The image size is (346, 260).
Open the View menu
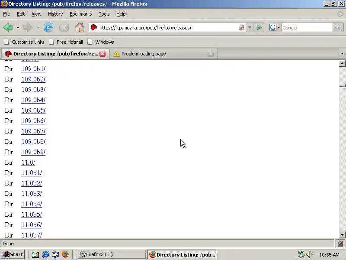pyautogui.click(x=36, y=14)
